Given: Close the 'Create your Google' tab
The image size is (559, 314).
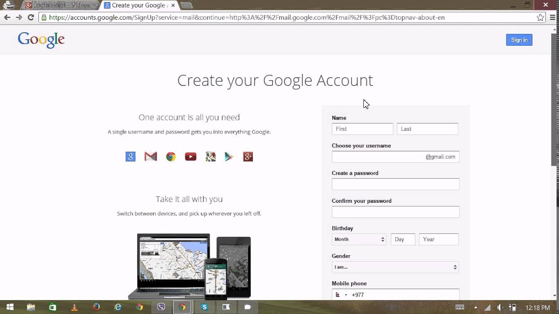Looking at the screenshot, I should coord(173,5).
